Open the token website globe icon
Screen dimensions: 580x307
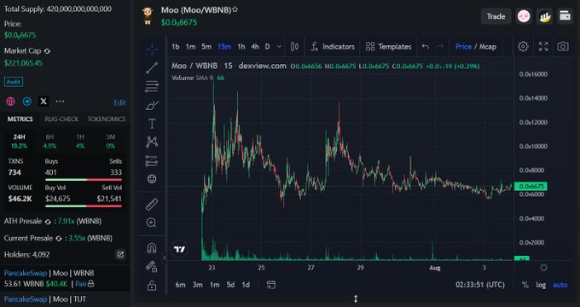click(x=10, y=101)
